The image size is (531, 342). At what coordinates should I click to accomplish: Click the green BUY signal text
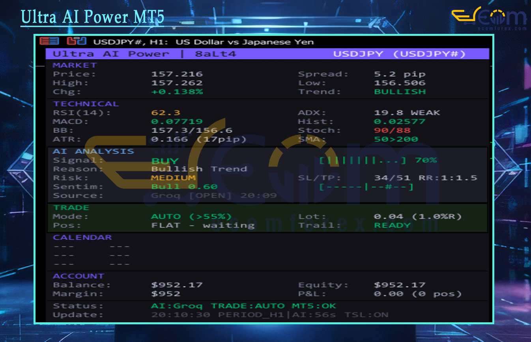(x=165, y=161)
